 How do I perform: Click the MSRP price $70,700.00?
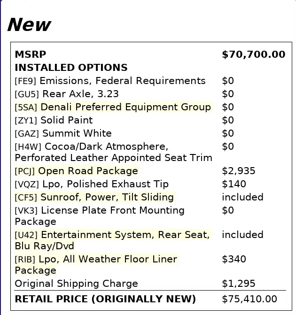(x=254, y=54)
